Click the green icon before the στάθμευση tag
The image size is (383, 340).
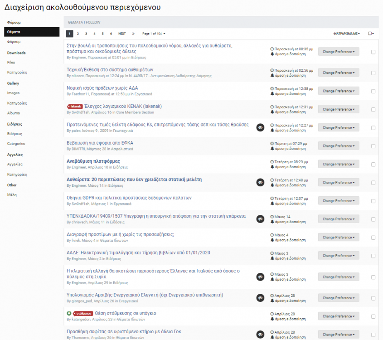point(69,313)
